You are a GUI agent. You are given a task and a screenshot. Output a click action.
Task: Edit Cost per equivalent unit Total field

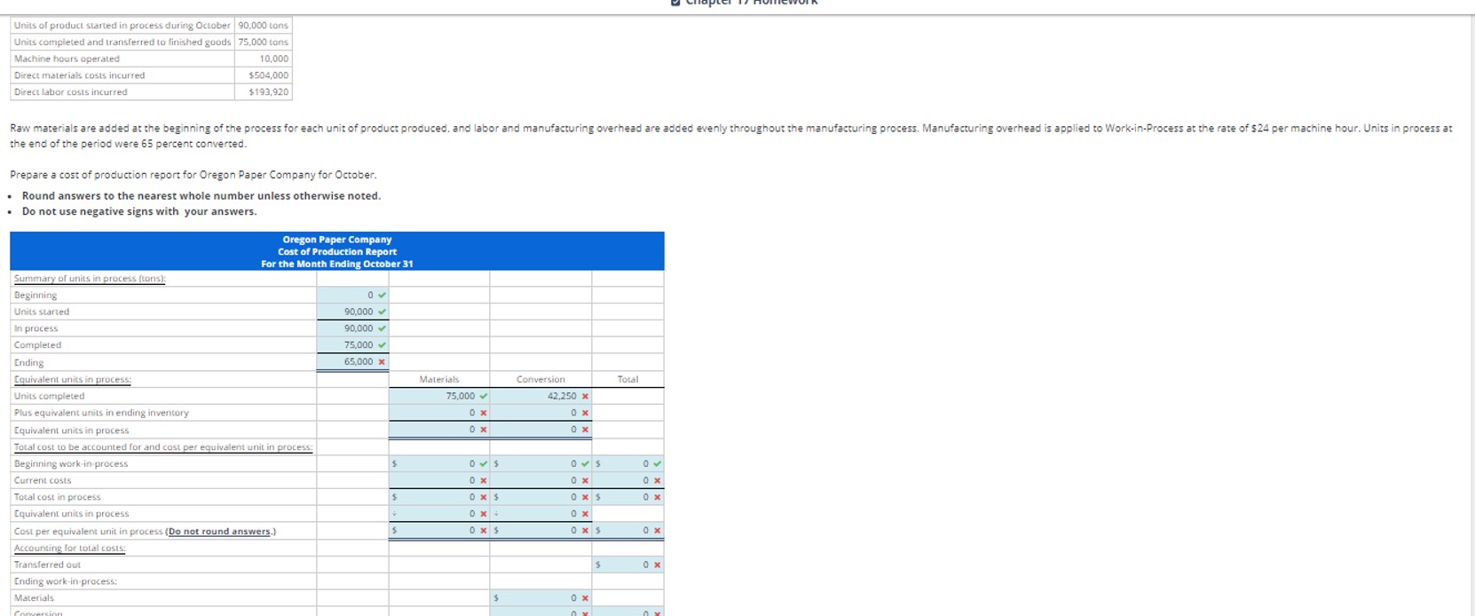tap(627, 531)
